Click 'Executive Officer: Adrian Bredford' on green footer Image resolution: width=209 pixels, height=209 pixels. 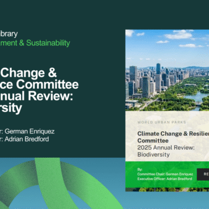coord(165,179)
